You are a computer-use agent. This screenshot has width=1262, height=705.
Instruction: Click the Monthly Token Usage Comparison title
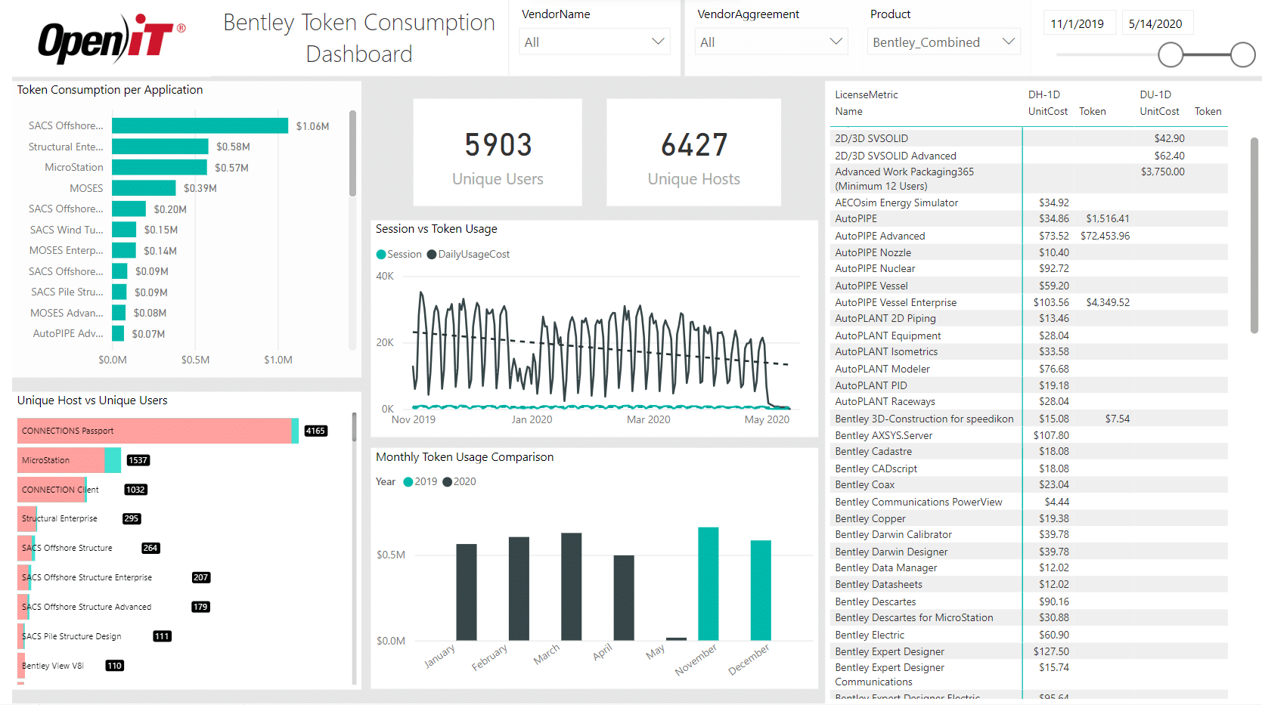(464, 457)
